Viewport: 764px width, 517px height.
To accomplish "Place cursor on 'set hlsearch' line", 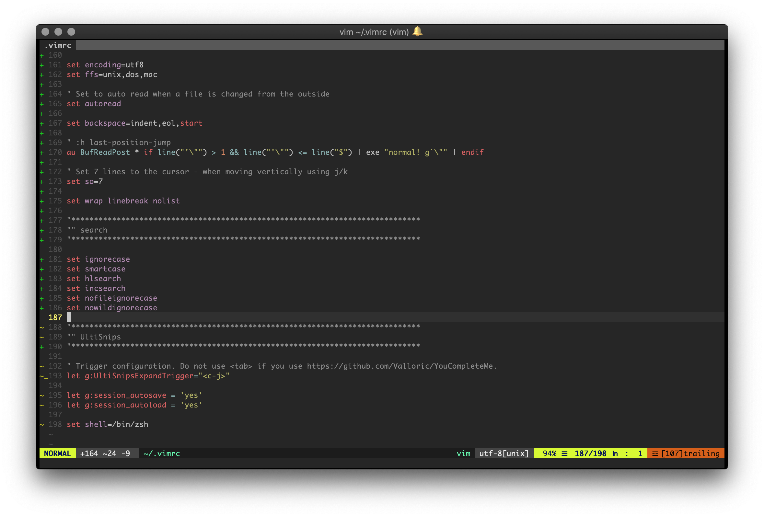I will (94, 279).
